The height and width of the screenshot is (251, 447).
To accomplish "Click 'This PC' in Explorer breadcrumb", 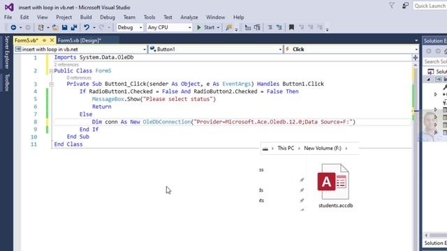I will [x=286, y=149].
